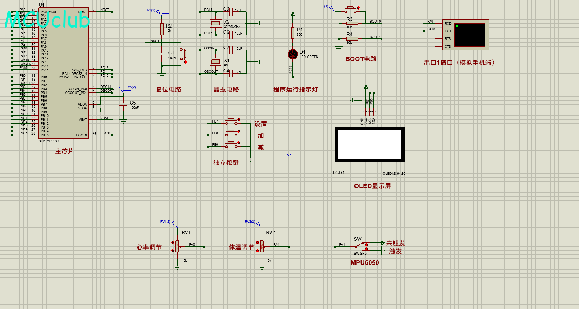Click the 未触发 label next to SW1

(395, 243)
